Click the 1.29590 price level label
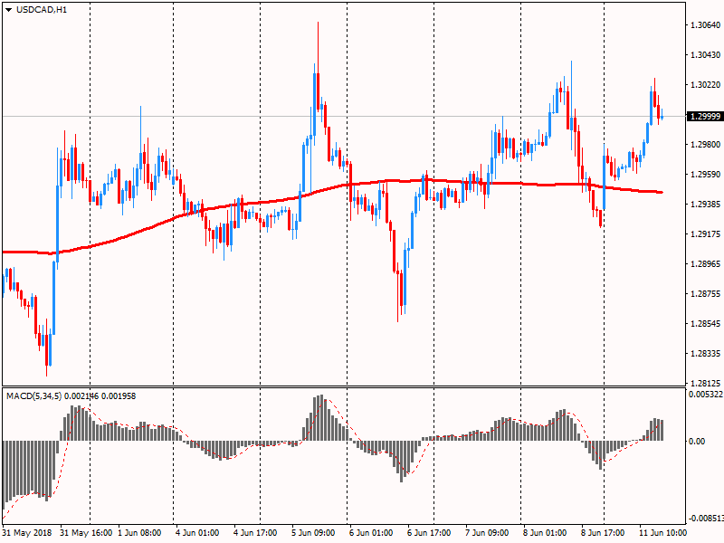Viewport: 724px width, 543px height. point(704,175)
